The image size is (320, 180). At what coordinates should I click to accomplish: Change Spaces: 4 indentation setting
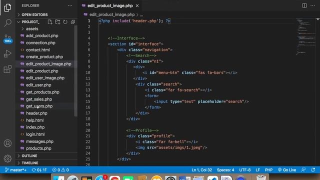pyautogui.click(x=225, y=170)
